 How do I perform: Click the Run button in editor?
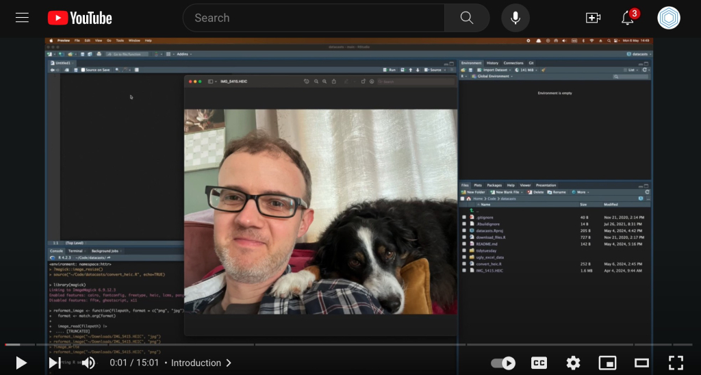click(390, 70)
